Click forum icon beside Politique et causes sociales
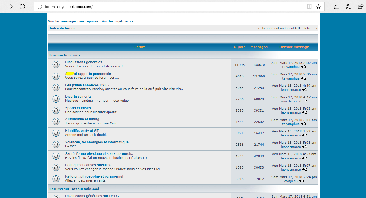Screen dimensions: 366x198 click(56, 168)
